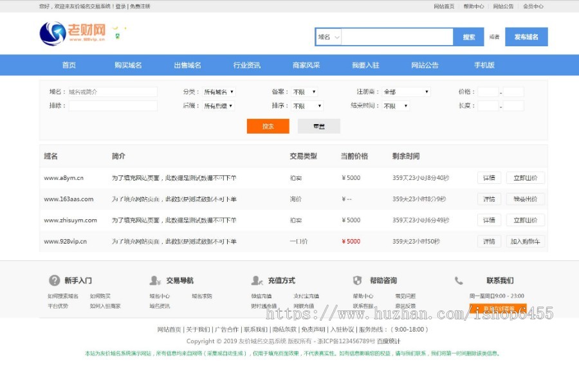Click the 老财网 site logo
Screen dimensions: 579x367
tap(72, 33)
